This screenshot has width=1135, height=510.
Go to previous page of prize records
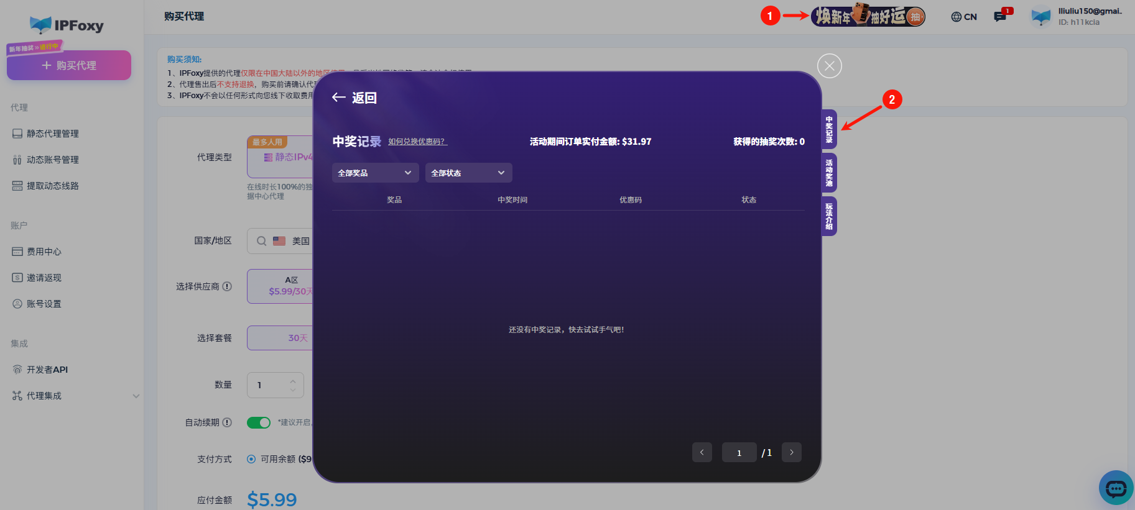(702, 452)
